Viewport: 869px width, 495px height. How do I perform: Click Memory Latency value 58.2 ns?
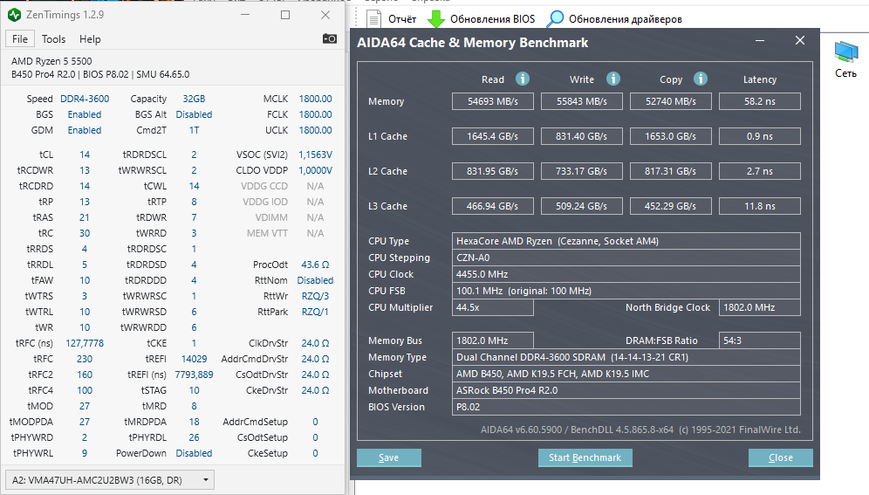[760, 101]
